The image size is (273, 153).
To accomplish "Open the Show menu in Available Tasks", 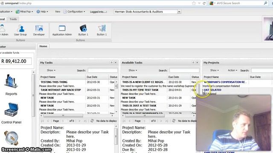I will [133, 70].
